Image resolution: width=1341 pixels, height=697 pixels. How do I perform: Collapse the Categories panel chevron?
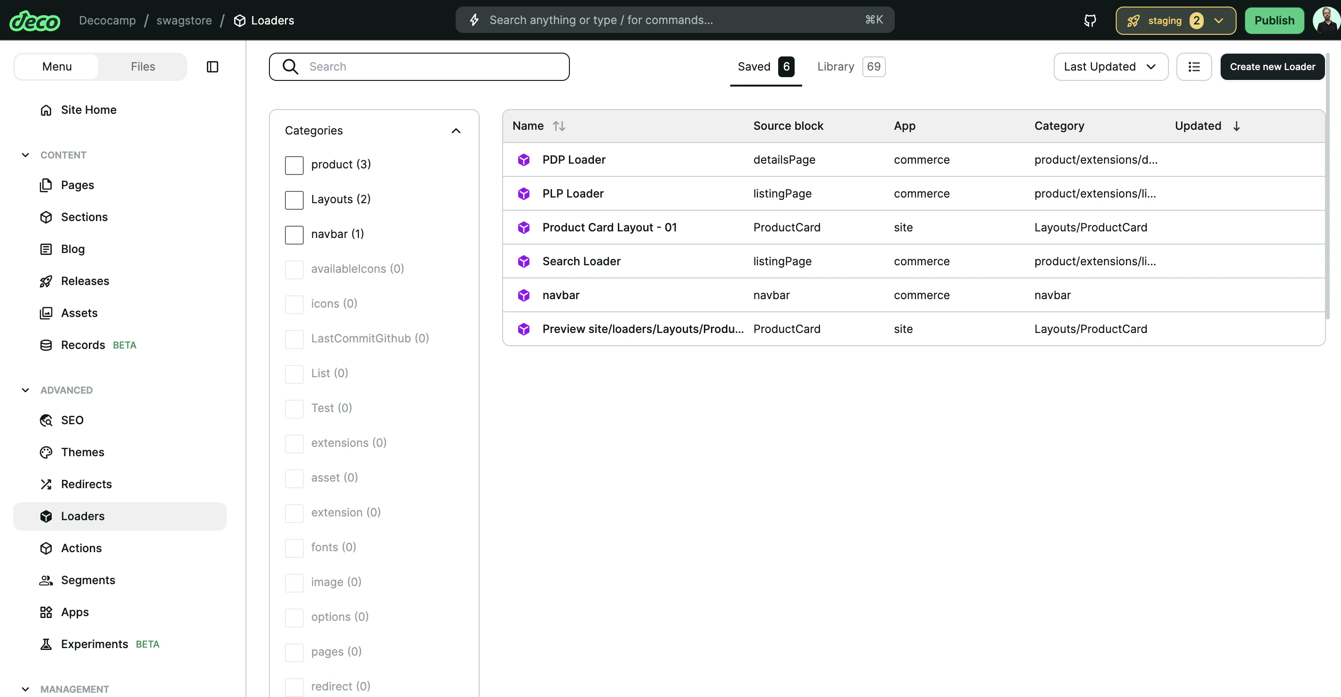[x=456, y=131]
